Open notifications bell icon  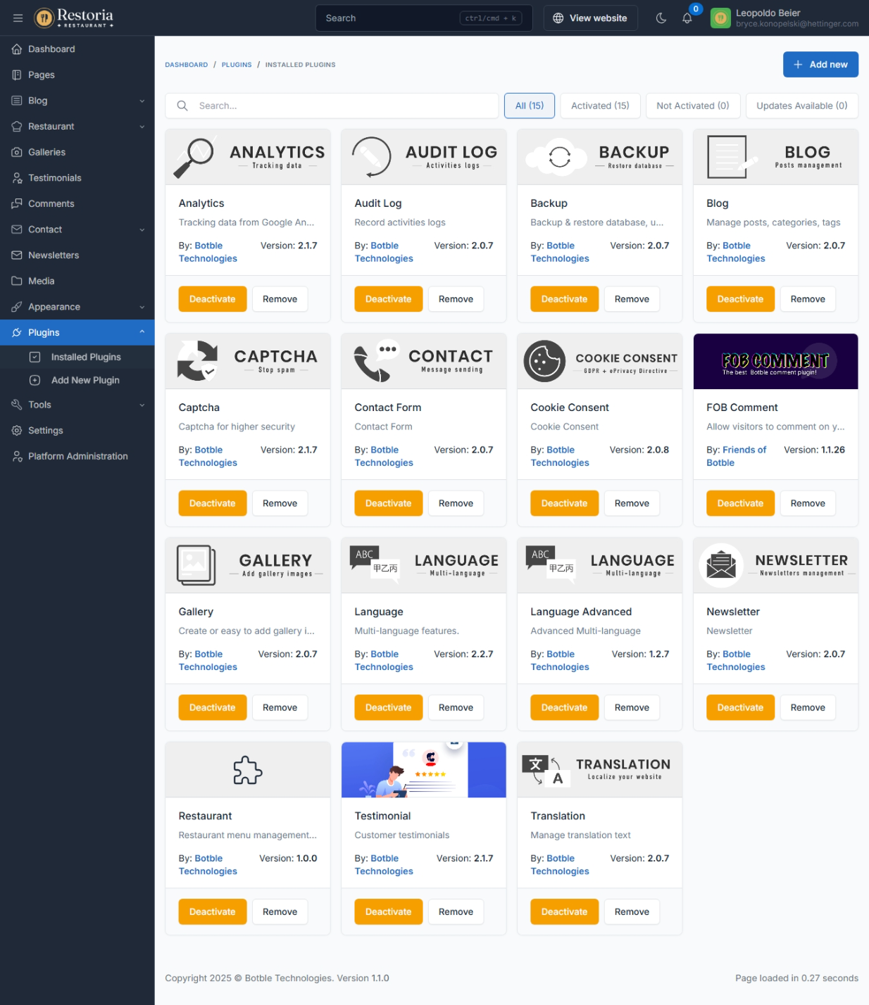687,18
